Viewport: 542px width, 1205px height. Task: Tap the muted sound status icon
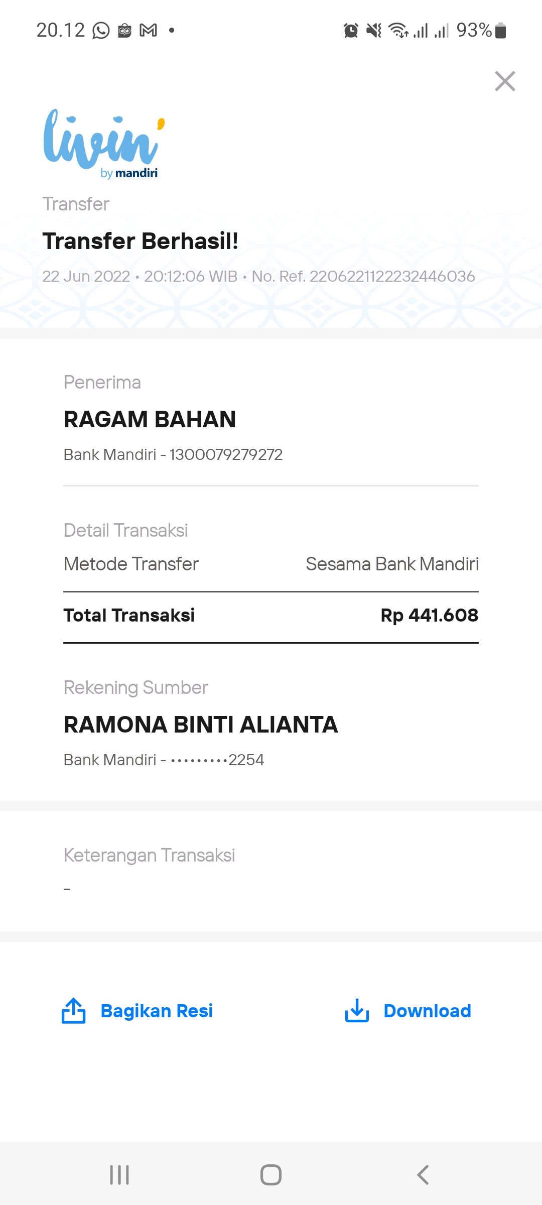374,31
